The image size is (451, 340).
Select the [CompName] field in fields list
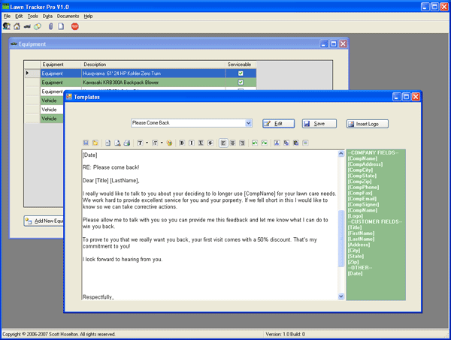[x=362, y=158]
